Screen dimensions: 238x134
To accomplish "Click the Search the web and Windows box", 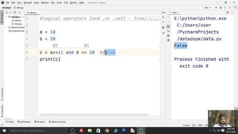I will (x=38, y=131).
